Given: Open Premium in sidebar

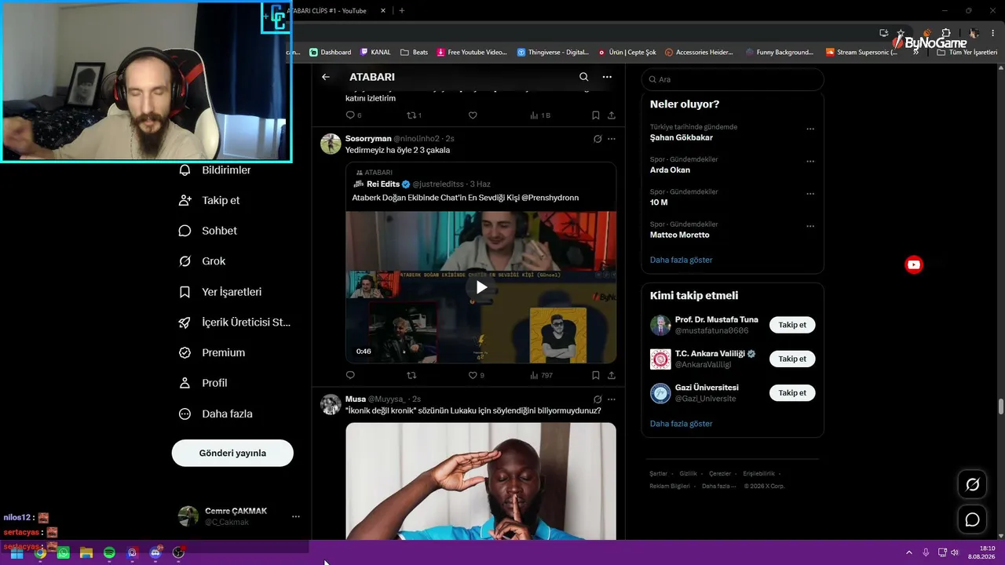Looking at the screenshot, I should 212,353.
